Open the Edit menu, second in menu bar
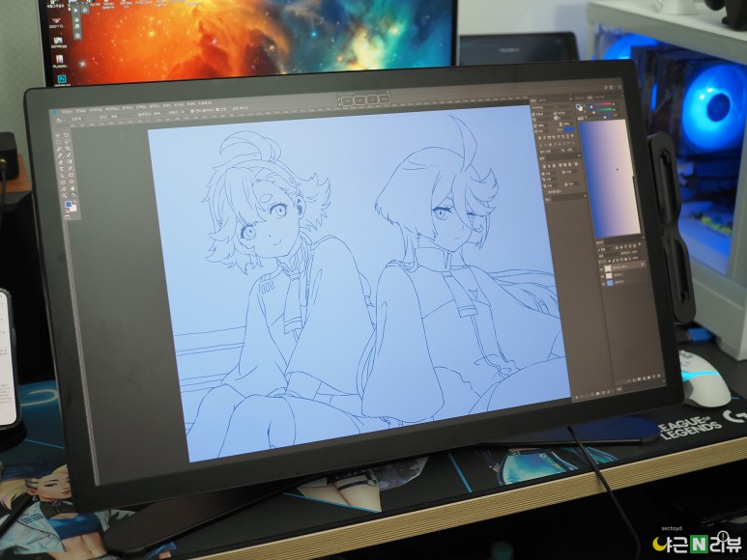 (81, 111)
